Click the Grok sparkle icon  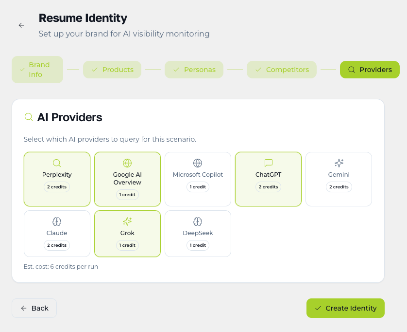[x=127, y=221]
